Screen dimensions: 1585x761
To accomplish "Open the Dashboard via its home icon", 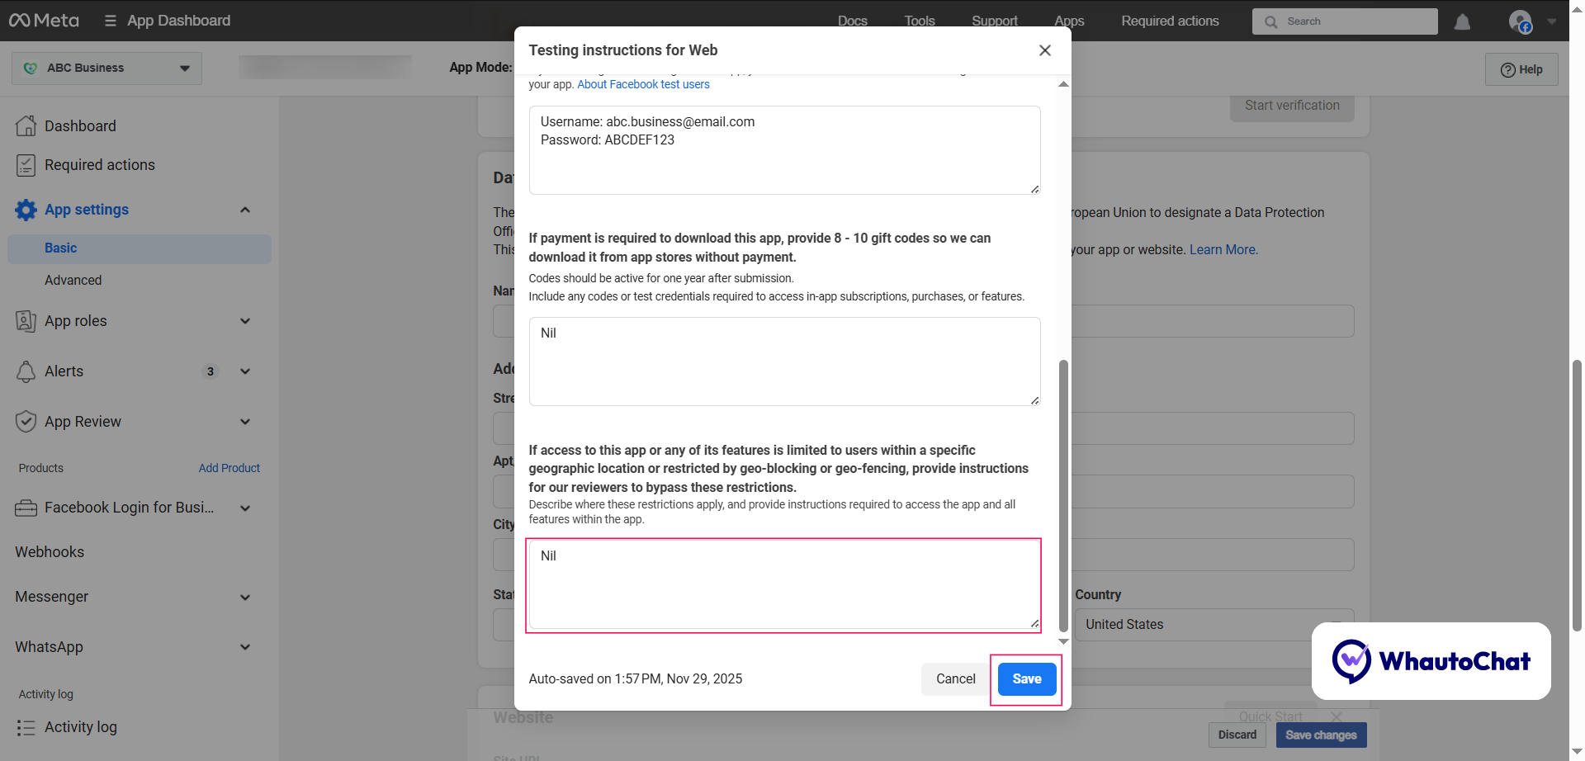I will (x=26, y=125).
